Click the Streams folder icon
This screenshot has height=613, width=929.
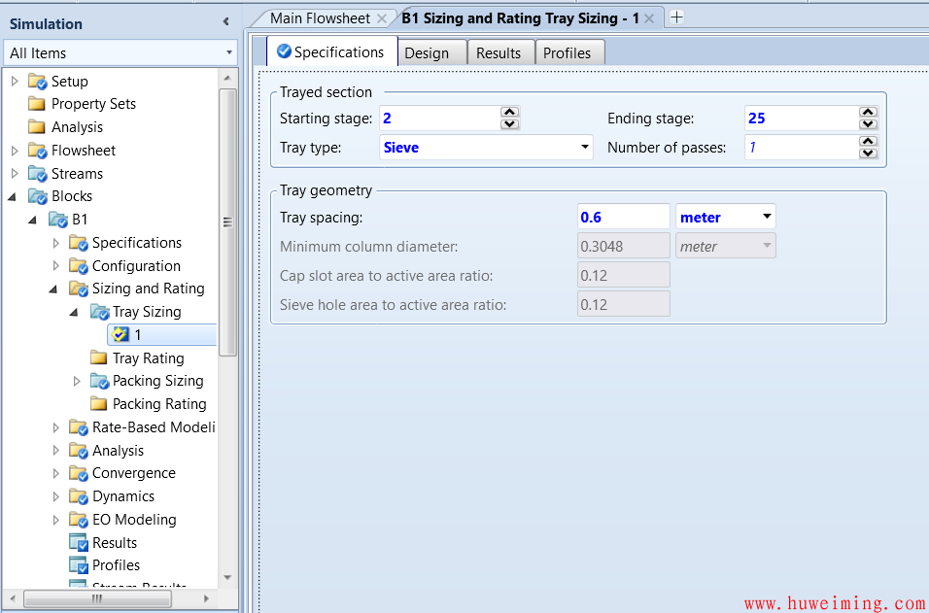(38, 174)
